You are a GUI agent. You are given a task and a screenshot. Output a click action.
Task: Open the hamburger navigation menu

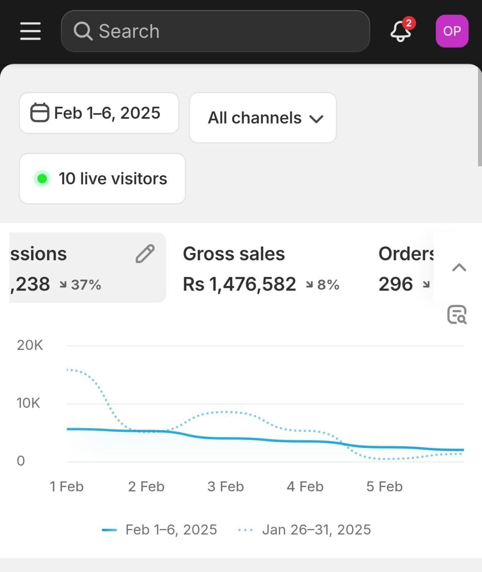[30, 31]
